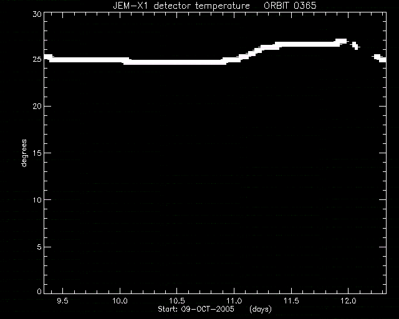Viewport: 399px width, 319px height.
Task: Click the y-axis tick label 5
Action: pyautogui.click(x=39, y=247)
